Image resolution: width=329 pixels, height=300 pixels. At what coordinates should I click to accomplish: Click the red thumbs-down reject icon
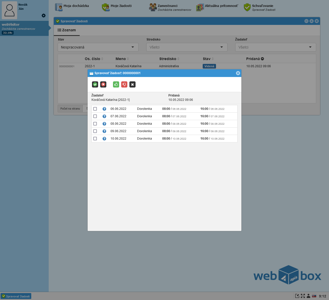coord(124,84)
